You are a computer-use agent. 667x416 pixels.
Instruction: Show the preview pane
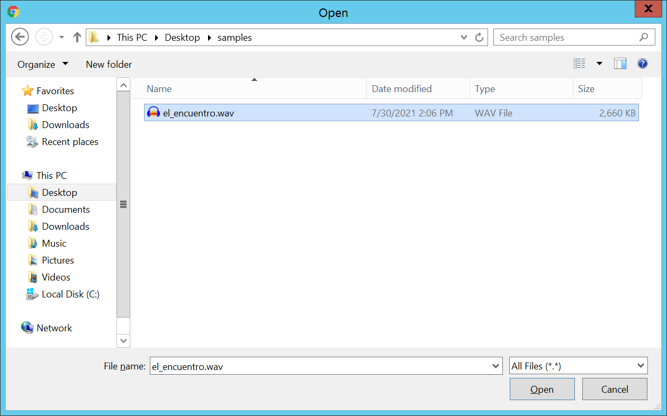click(x=620, y=64)
